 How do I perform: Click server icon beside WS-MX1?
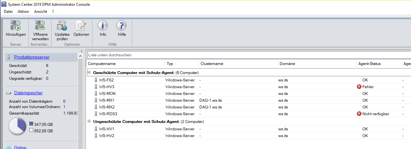tap(95, 100)
